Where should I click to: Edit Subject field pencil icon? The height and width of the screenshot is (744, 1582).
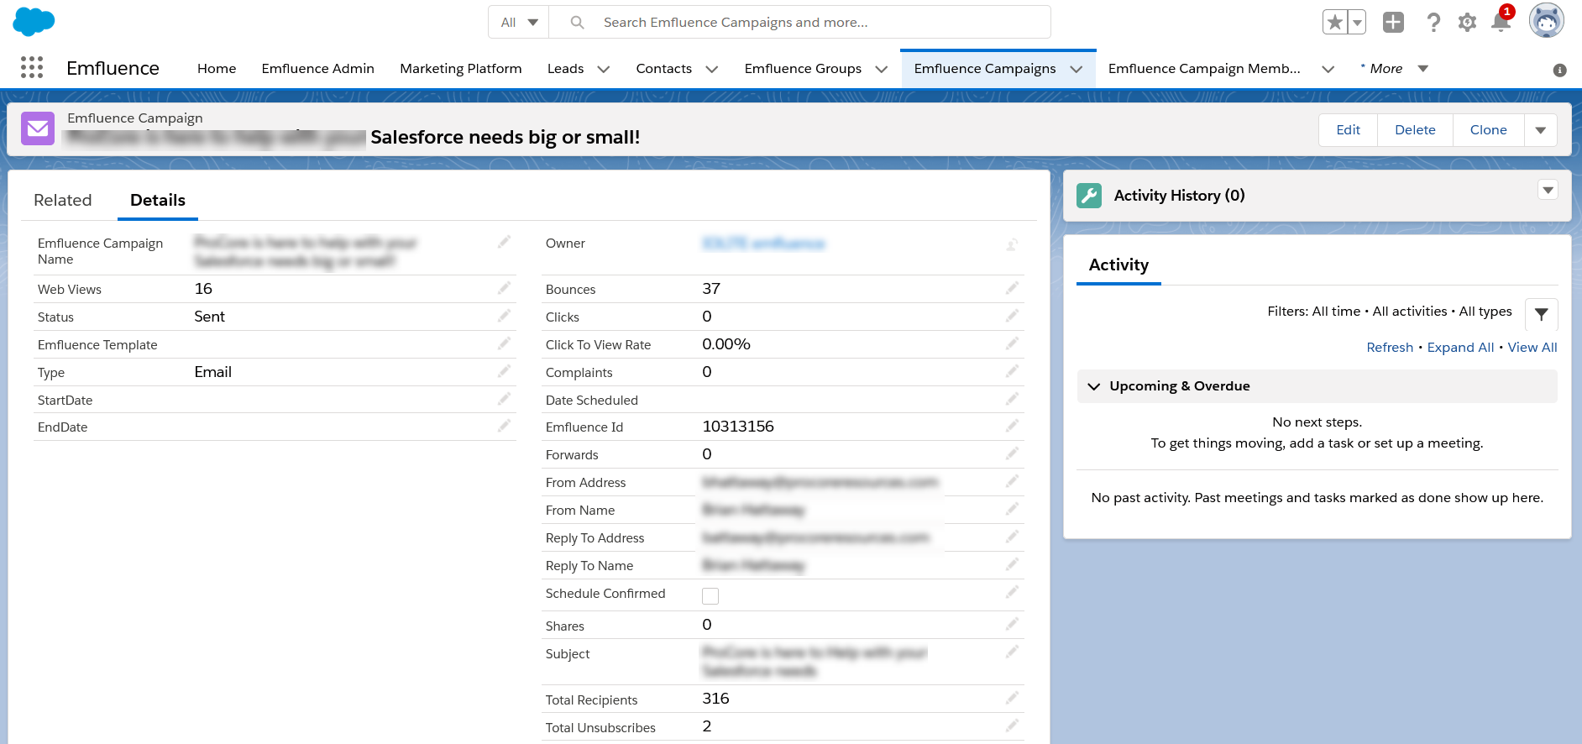tap(1012, 652)
